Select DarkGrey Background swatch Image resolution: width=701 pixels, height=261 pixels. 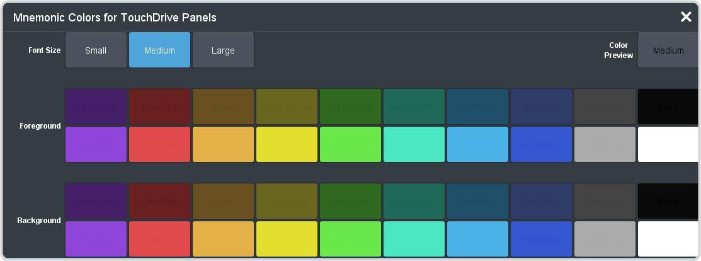(x=605, y=201)
